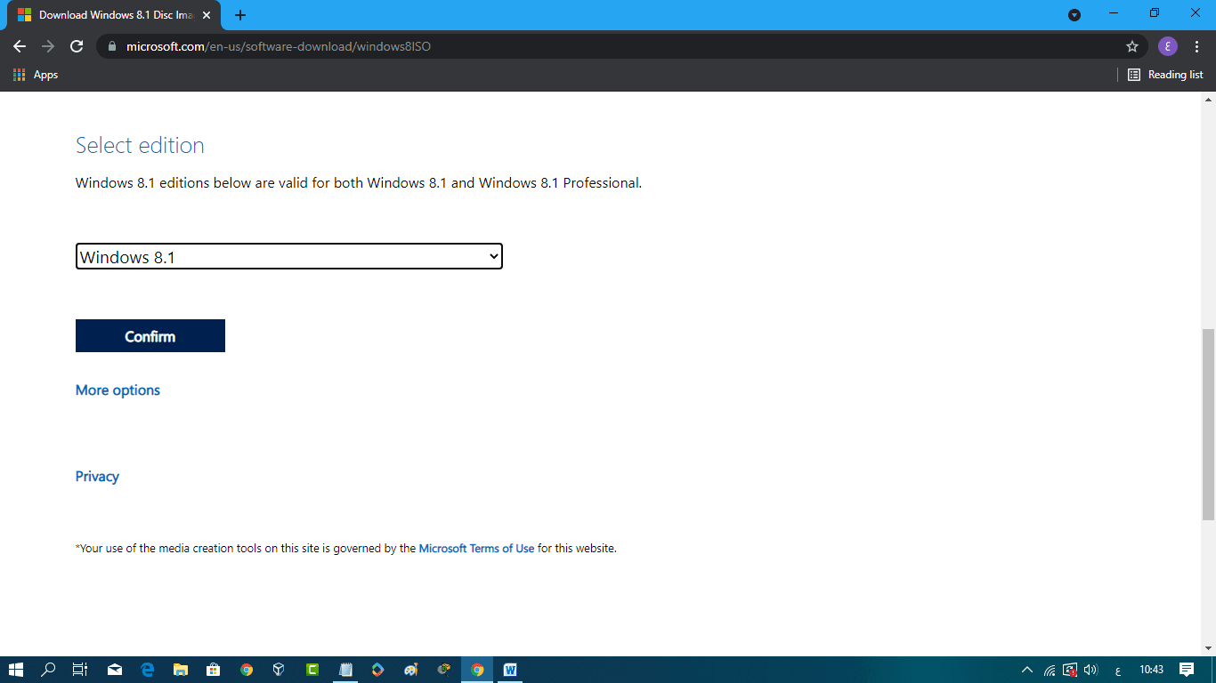Click the page's vertical scrollbar thumb
This screenshot has width=1216, height=683.
tap(1208, 423)
